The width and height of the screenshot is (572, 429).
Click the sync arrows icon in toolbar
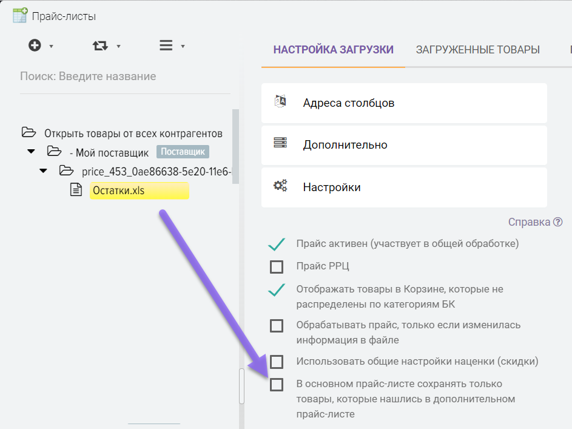100,46
